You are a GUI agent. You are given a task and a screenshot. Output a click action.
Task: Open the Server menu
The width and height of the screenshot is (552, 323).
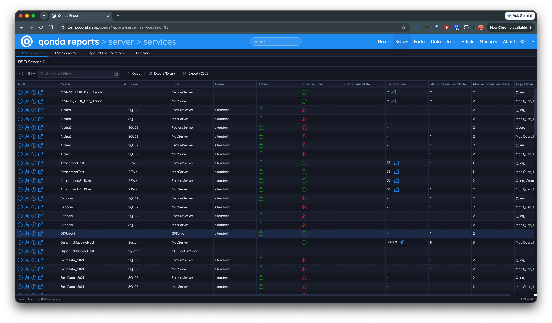(402, 41)
